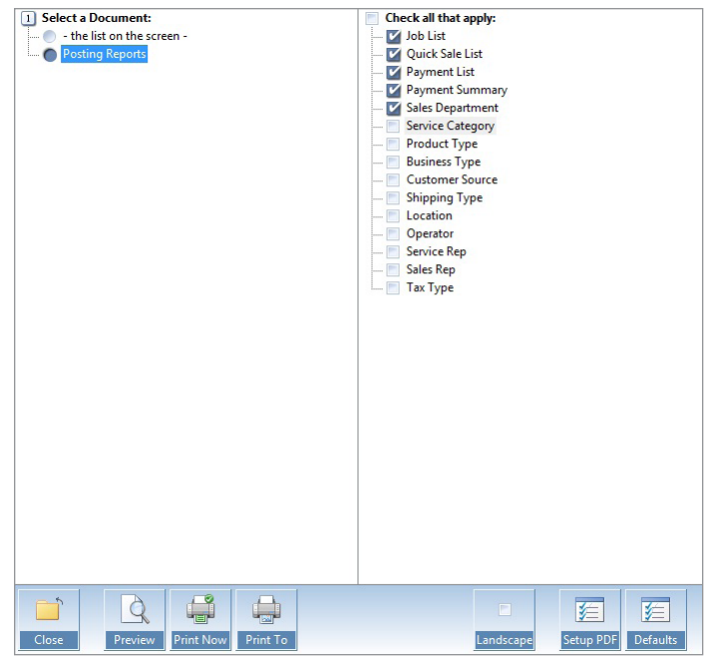Check the Location checkbox

tap(393, 215)
